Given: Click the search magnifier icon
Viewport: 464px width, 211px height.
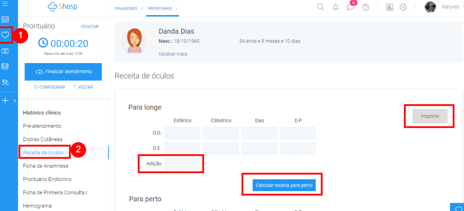Looking at the screenshot, I should pyautogui.click(x=320, y=7).
